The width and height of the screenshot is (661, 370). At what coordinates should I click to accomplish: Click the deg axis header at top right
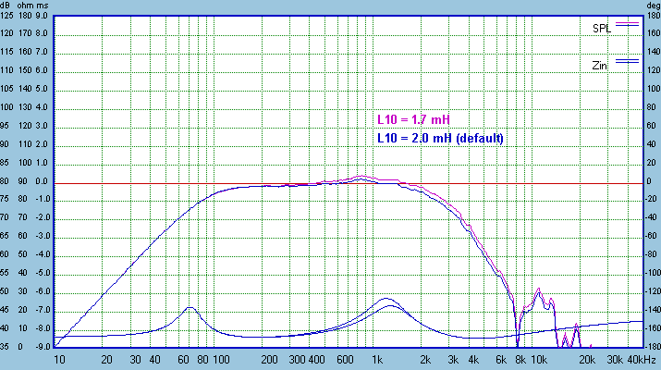tap(652, 6)
